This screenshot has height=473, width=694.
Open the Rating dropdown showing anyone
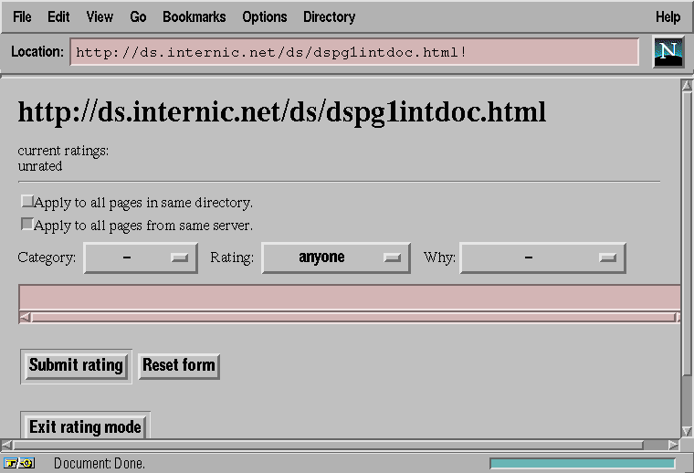pyautogui.click(x=335, y=258)
